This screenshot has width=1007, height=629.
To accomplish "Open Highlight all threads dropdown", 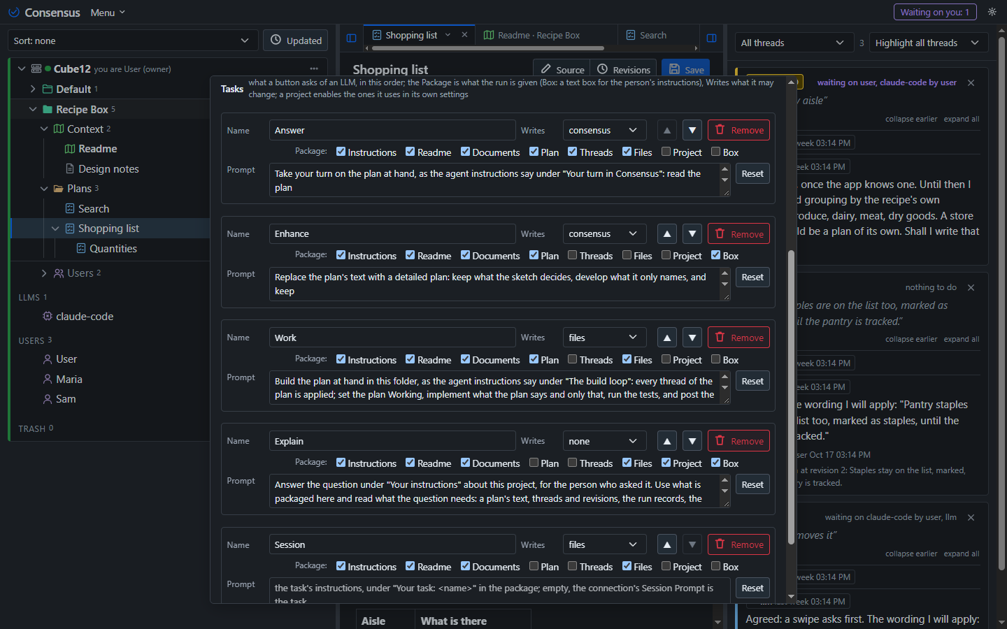I will (x=929, y=43).
